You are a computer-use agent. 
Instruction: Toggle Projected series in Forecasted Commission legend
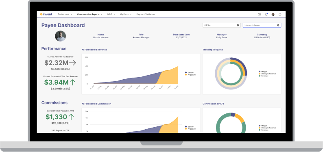[x=190, y=129]
